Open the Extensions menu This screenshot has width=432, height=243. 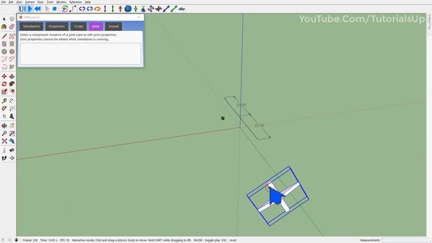click(x=76, y=2)
